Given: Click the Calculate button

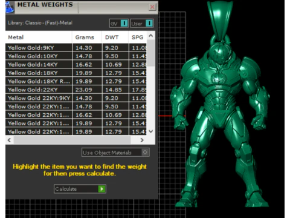Looking at the screenshot, I should pyautogui.click(x=80, y=189).
